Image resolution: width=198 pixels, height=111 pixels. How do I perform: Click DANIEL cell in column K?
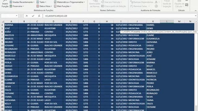[153, 25]
